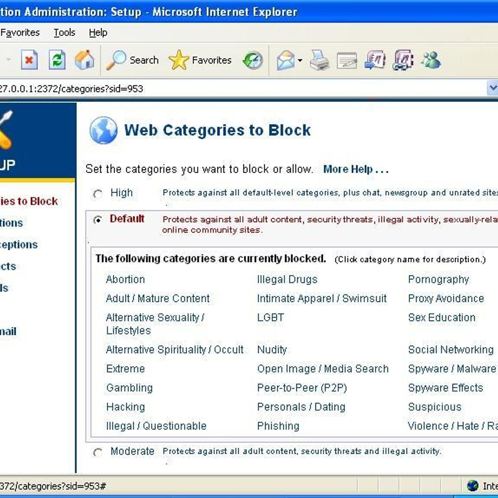Viewport: 498px width, 498px height.
Task: Click the Gambling category link
Action: [129, 388]
